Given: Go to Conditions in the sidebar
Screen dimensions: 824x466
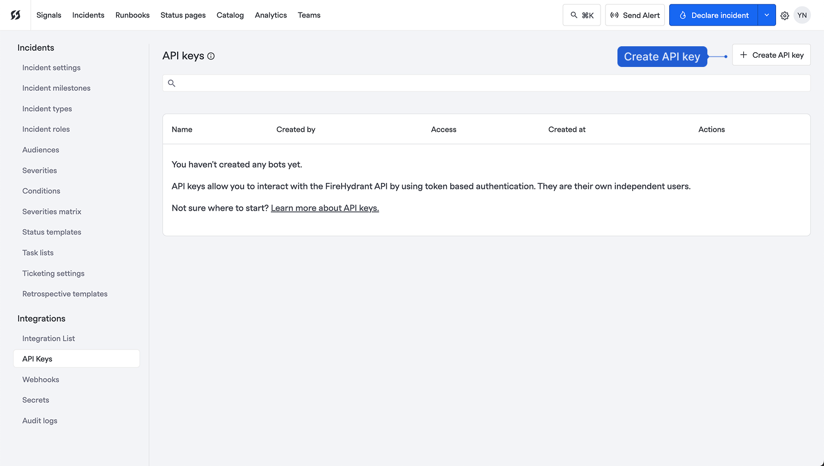Looking at the screenshot, I should click(41, 191).
